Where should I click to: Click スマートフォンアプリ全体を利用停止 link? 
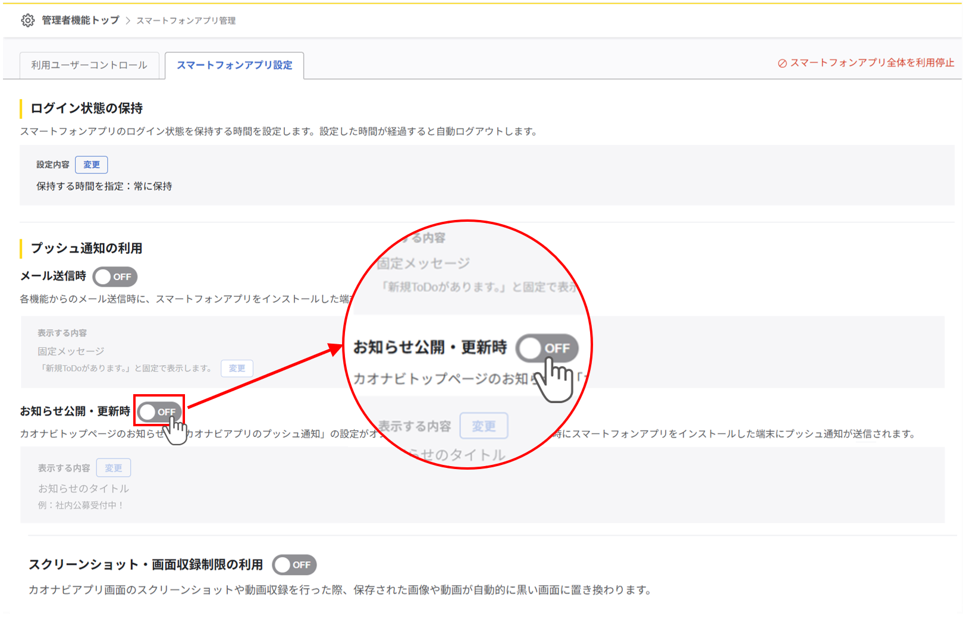tap(871, 62)
